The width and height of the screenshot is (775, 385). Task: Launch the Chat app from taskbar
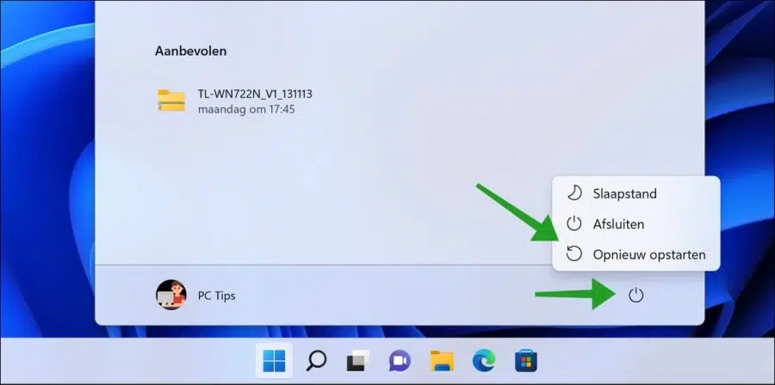[x=400, y=361]
